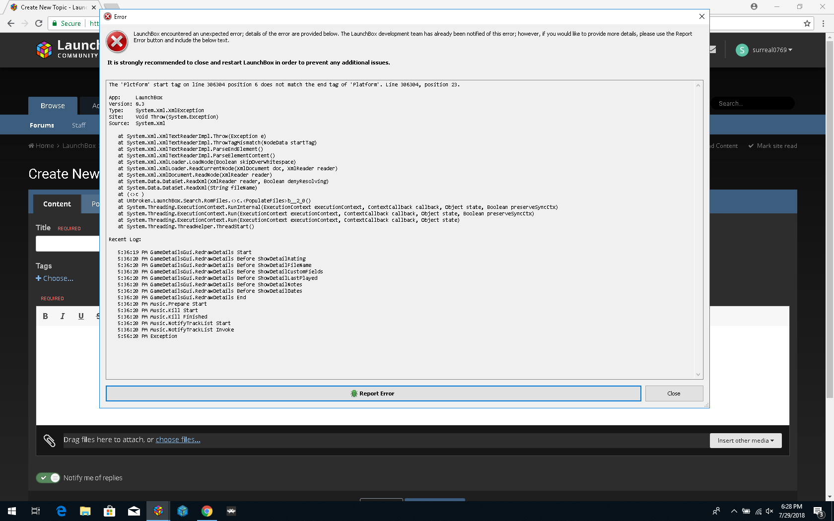The width and height of the screenshot is (834, 521).
Task: Close the LaunchBox error dialog
Action: 674,393
